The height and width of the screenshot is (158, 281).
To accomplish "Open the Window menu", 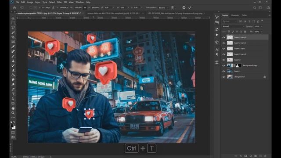I will tap(79, 2).
